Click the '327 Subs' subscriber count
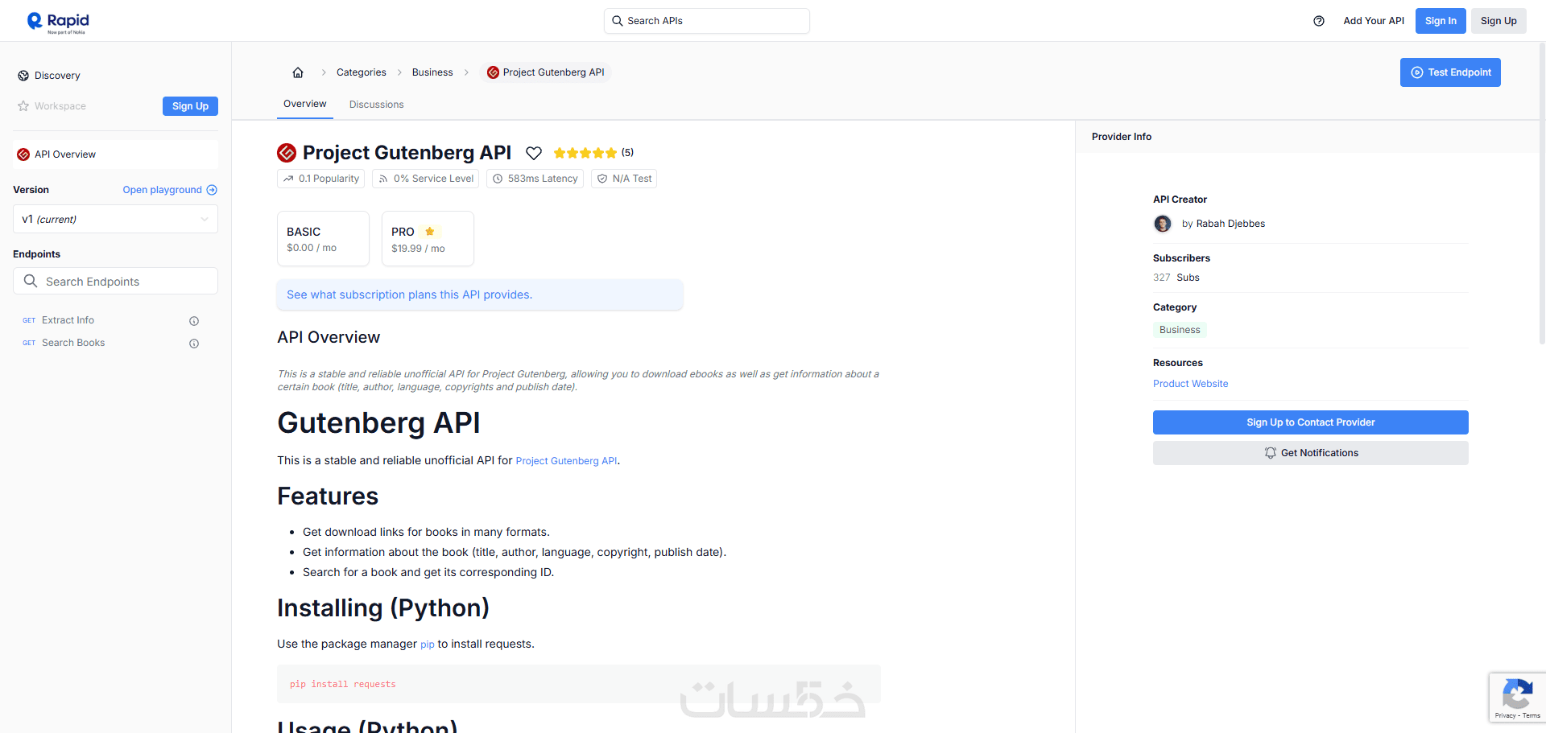Screen dimensions: 1546x733 click(1176, 278)
